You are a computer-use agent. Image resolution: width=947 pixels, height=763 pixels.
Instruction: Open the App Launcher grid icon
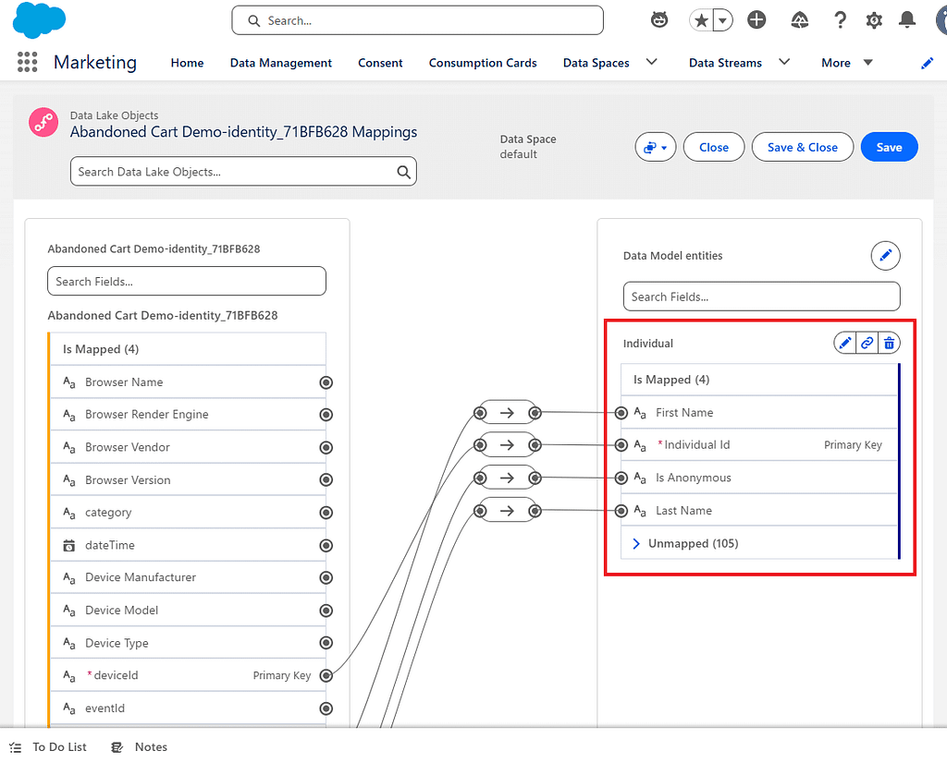click(x=27, y=62)
